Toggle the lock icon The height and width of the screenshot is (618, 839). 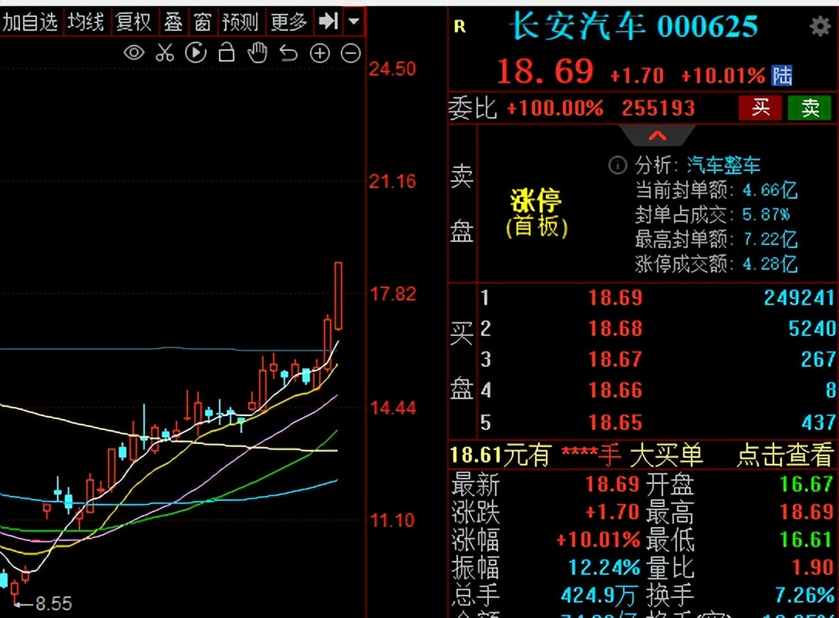coord(226,52)
